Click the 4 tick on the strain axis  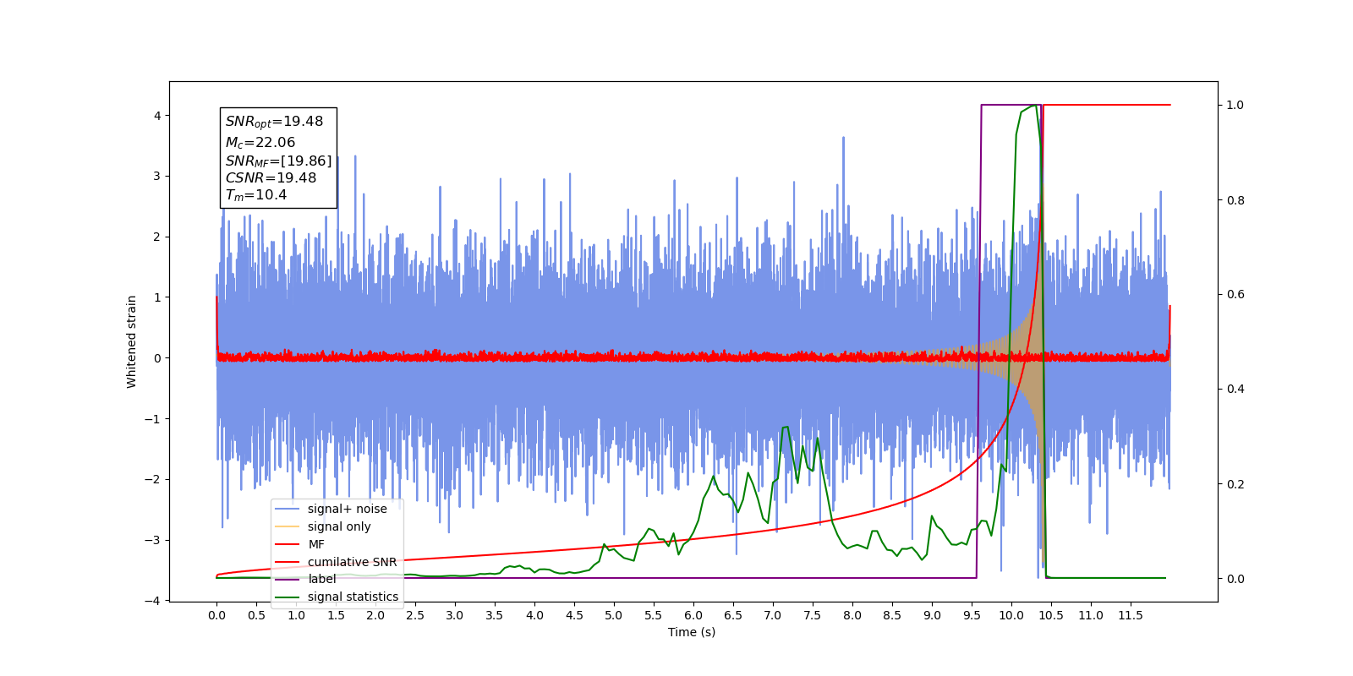157,116
